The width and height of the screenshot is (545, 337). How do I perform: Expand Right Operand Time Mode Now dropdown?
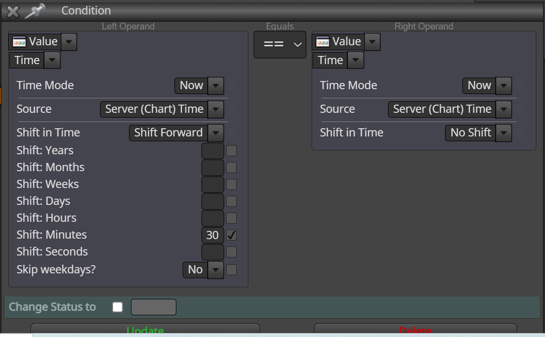pos(503,85)
